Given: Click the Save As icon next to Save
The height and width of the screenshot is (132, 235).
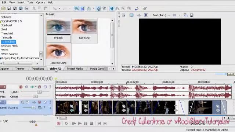Looking at the screenshot, I should tap(15, 8).
